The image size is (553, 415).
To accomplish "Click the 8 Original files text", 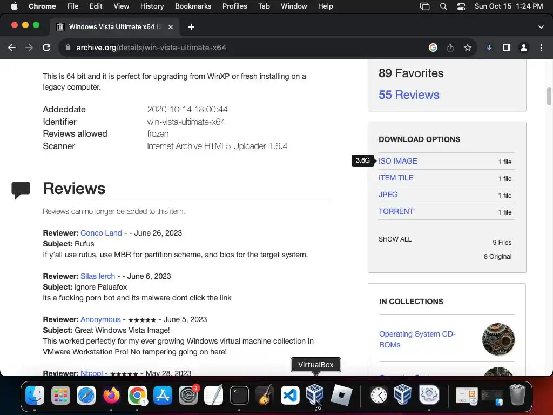I will click(497, 257).
